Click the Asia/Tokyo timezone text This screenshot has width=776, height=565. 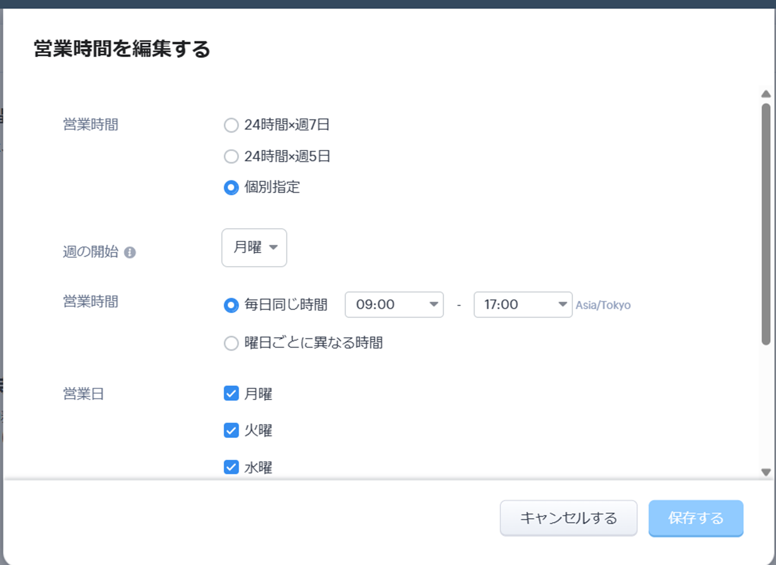pyautogui.click(x=603, y=306)
